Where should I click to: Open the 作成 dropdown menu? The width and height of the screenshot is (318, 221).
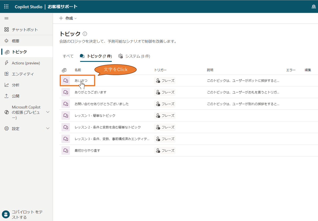click(68, 18)
